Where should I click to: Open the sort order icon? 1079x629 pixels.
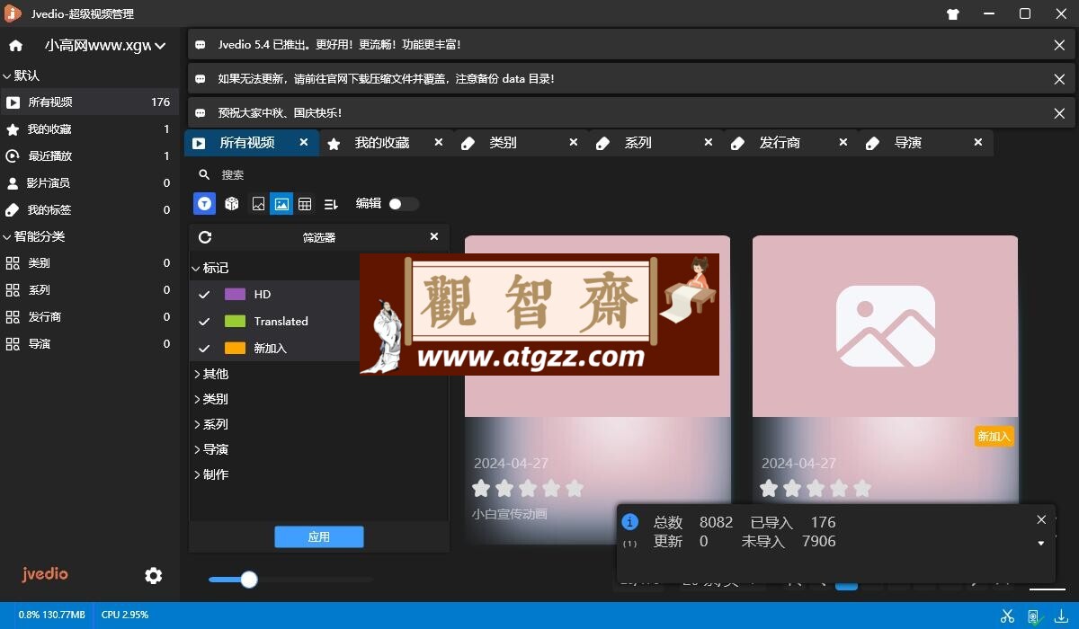(331, 204)
